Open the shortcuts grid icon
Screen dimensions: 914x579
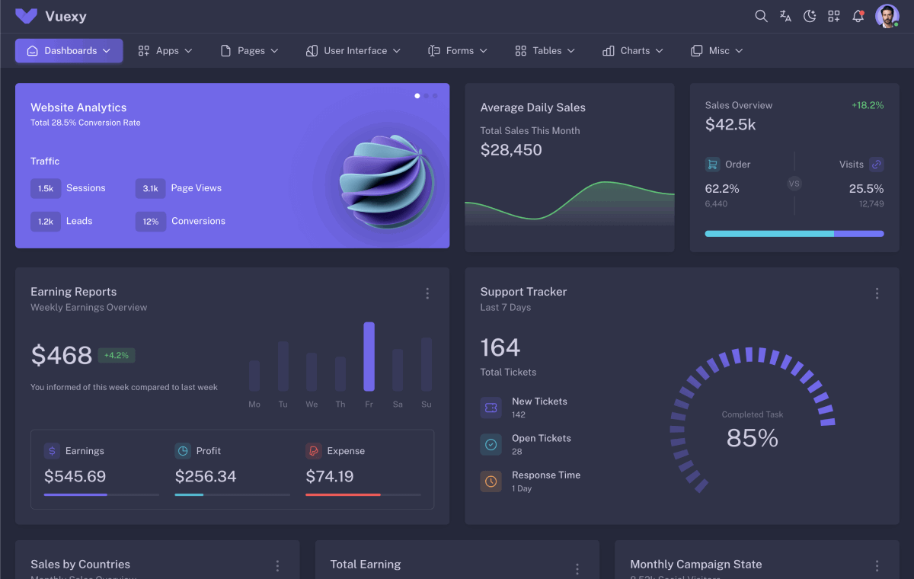point(834,16)
